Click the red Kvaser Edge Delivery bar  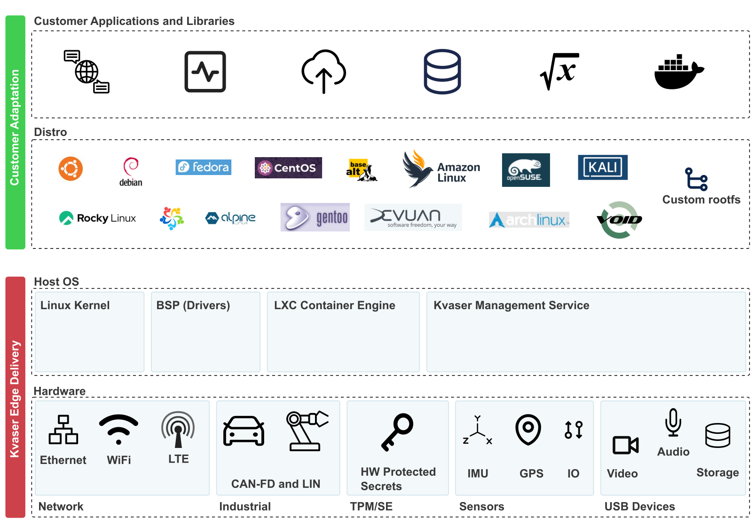15,397
